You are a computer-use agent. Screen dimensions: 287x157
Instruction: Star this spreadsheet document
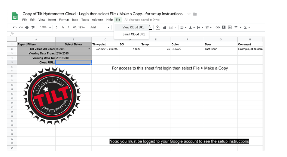pos(189,14)
